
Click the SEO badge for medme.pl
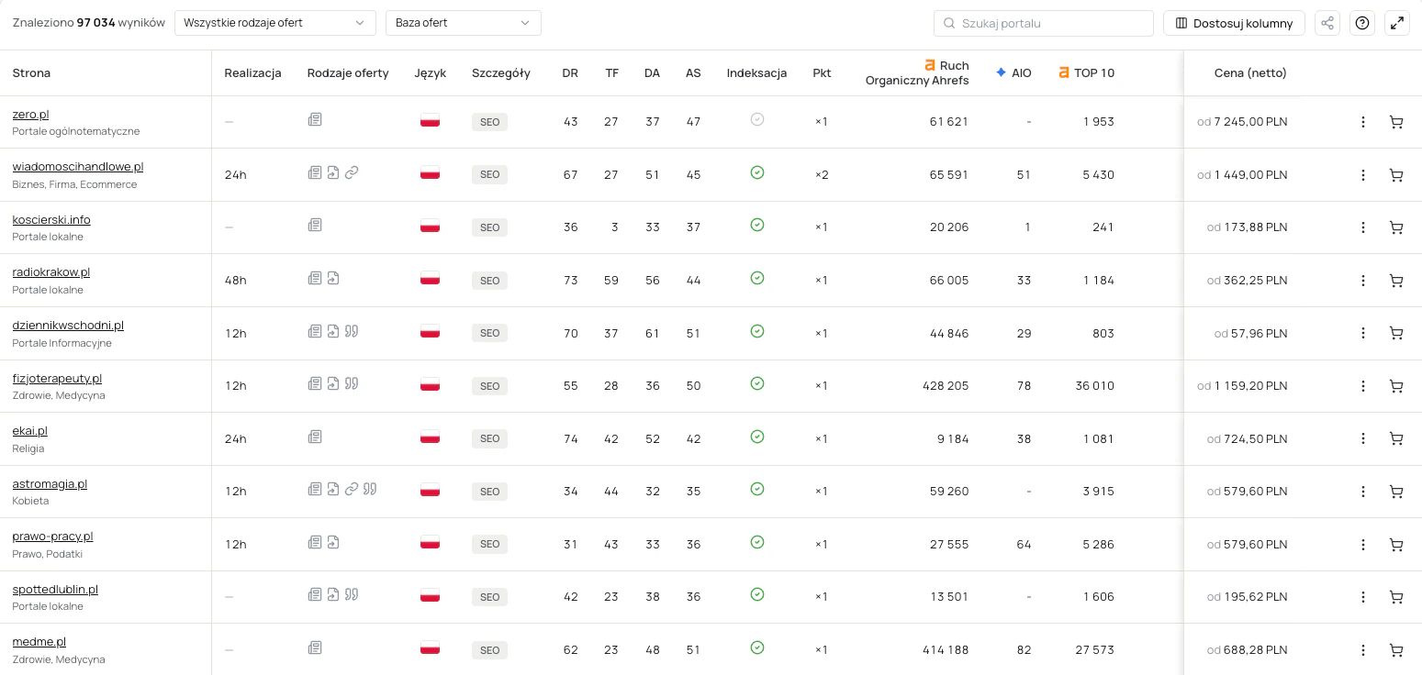[489, 650]
